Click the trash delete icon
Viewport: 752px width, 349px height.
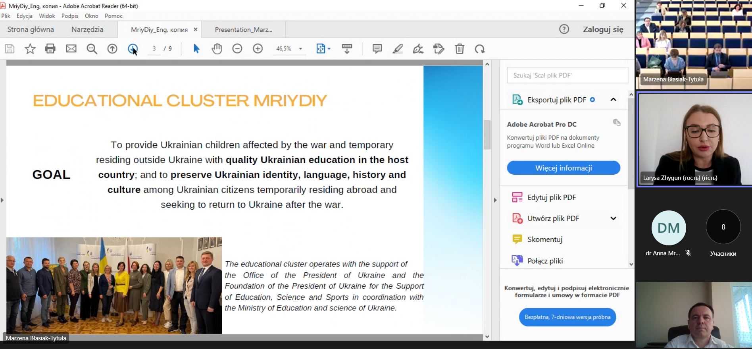tap(460, 49)
